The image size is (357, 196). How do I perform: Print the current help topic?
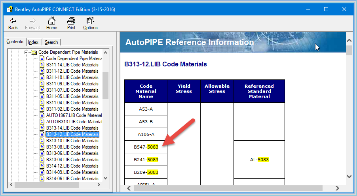pos(71,24)
